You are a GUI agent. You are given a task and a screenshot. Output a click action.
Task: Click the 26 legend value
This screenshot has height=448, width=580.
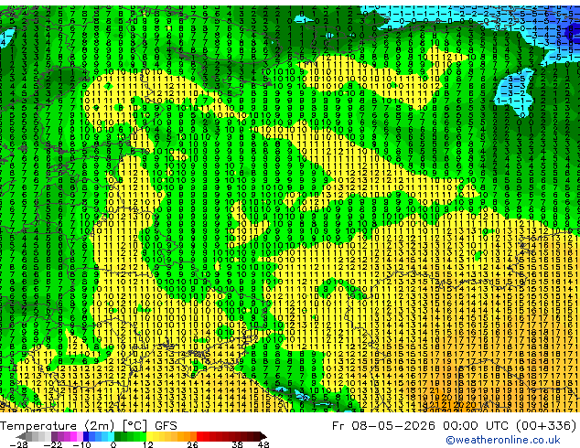[192, 444]
